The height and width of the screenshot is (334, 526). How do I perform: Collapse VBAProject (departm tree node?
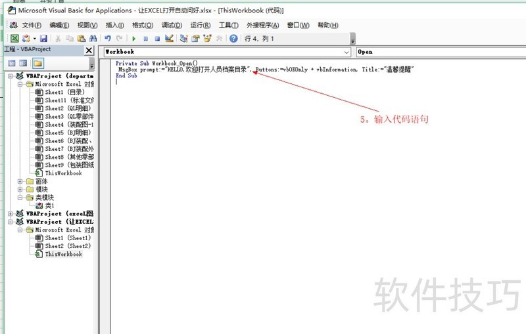11,76
